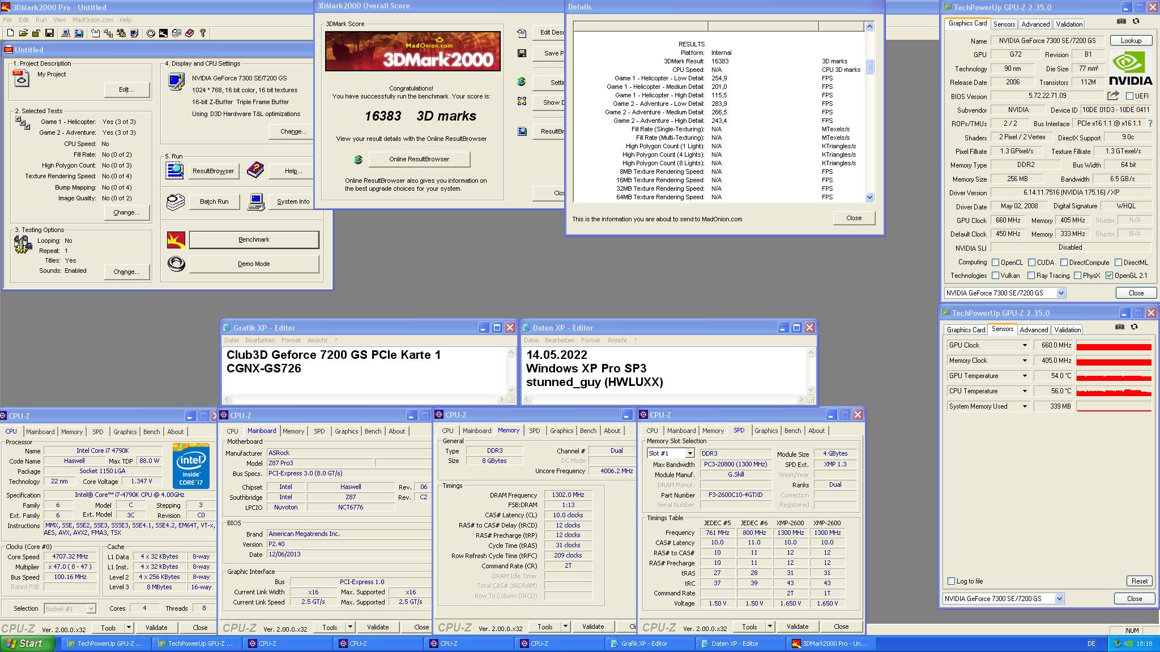
Task: Switch to the Advanced tab in top GPU-Z
Action: [x=1035, y=24]
